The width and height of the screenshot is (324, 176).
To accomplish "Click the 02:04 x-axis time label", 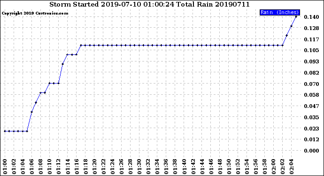I will tap(291, 167).
